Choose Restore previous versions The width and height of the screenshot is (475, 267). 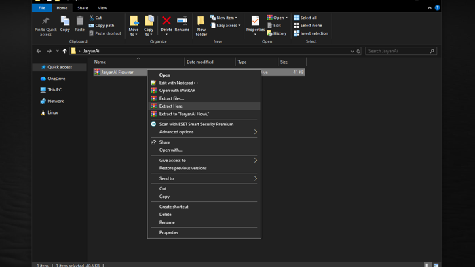(204, 168)
